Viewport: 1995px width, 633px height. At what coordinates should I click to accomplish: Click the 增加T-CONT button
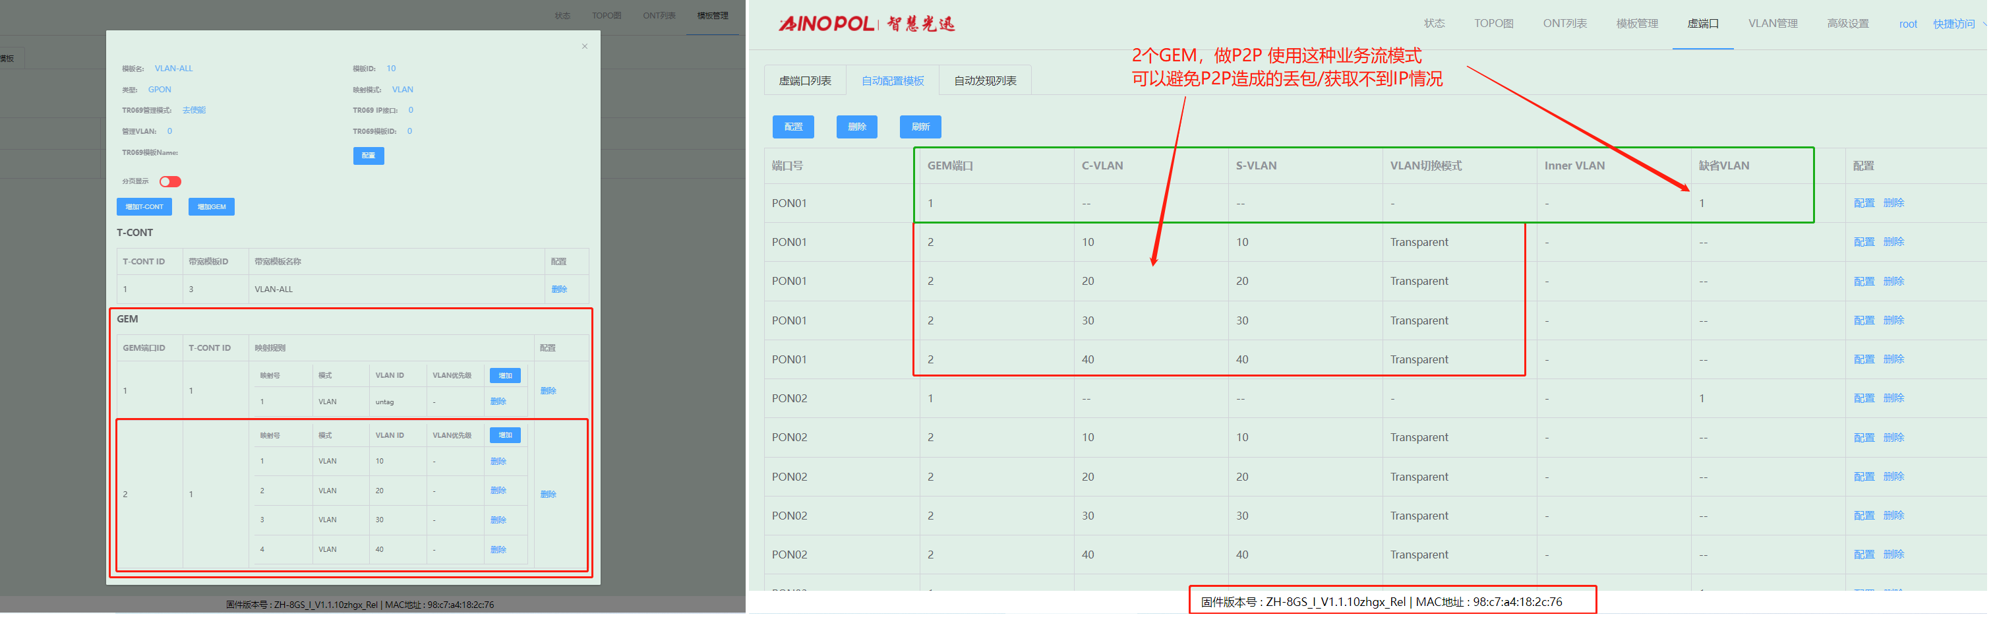tap(144, 207)
